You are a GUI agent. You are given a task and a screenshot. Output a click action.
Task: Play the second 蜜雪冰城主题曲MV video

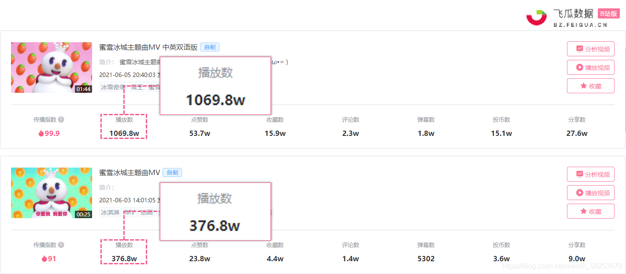click(590, 193)
